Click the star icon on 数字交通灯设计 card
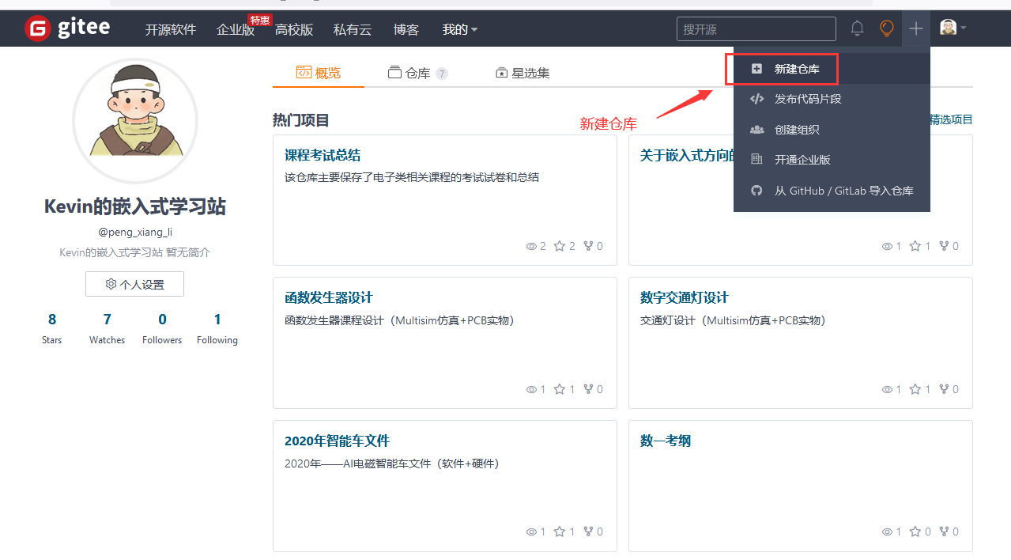The image size is (1011, 560). pyautogui.click(x=915, y=389)
